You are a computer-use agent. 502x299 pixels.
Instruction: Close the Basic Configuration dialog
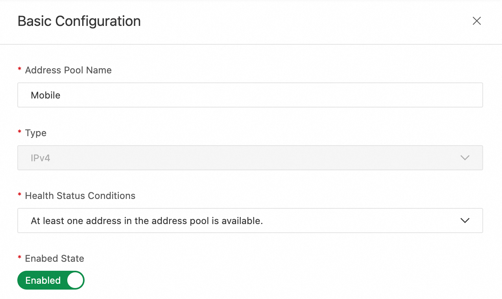click(x=476, y=21)
